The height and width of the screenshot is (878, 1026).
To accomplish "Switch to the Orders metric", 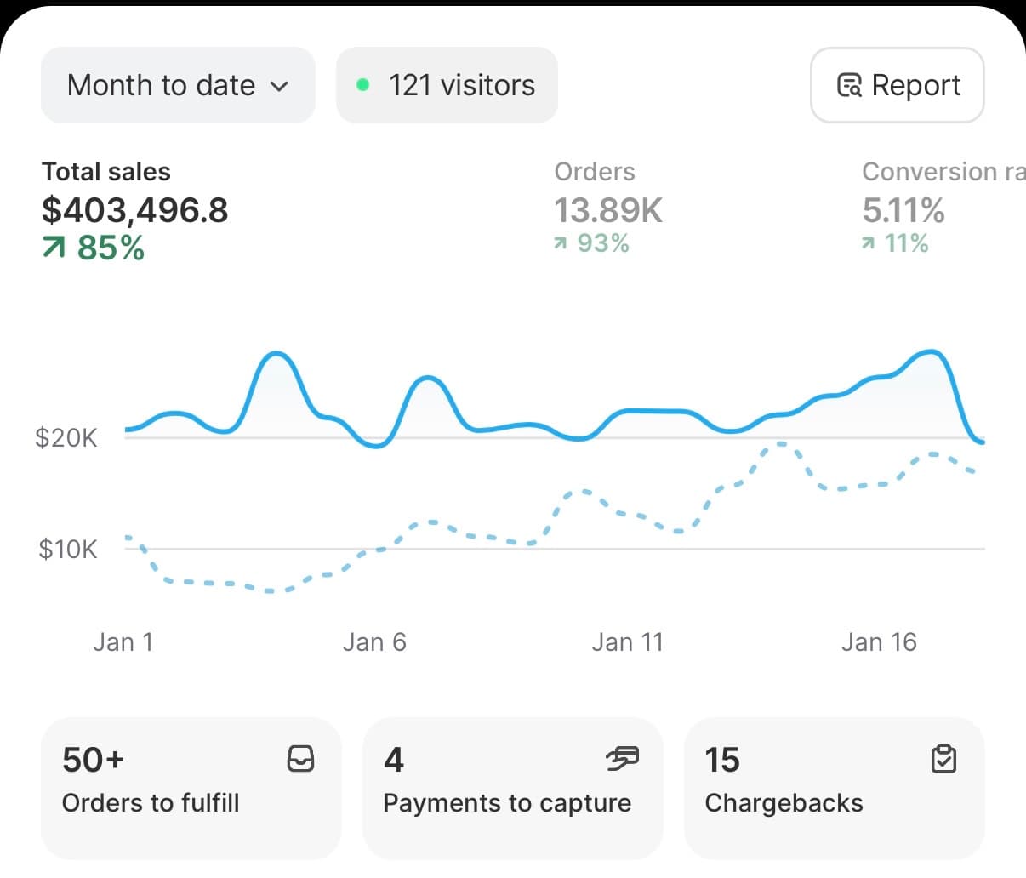I will tap(607, 209).
